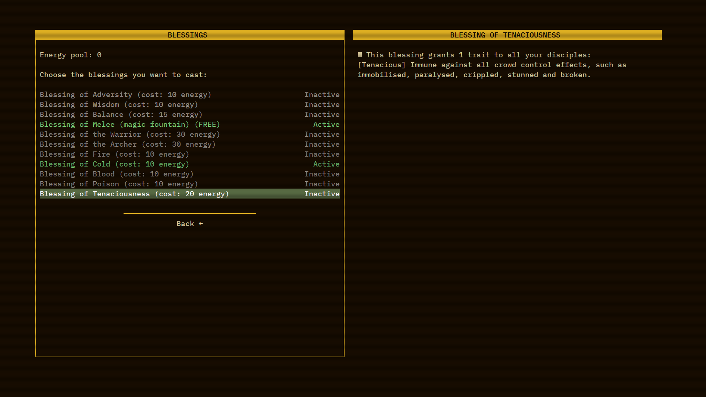Toggle Inactive status of Fire blessing

[x=322, y=154]
